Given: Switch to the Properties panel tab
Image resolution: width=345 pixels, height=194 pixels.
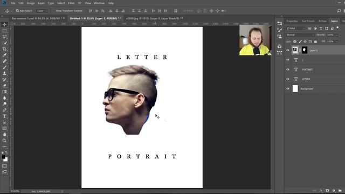Looking at the screenshot, I should click(292, 21).
